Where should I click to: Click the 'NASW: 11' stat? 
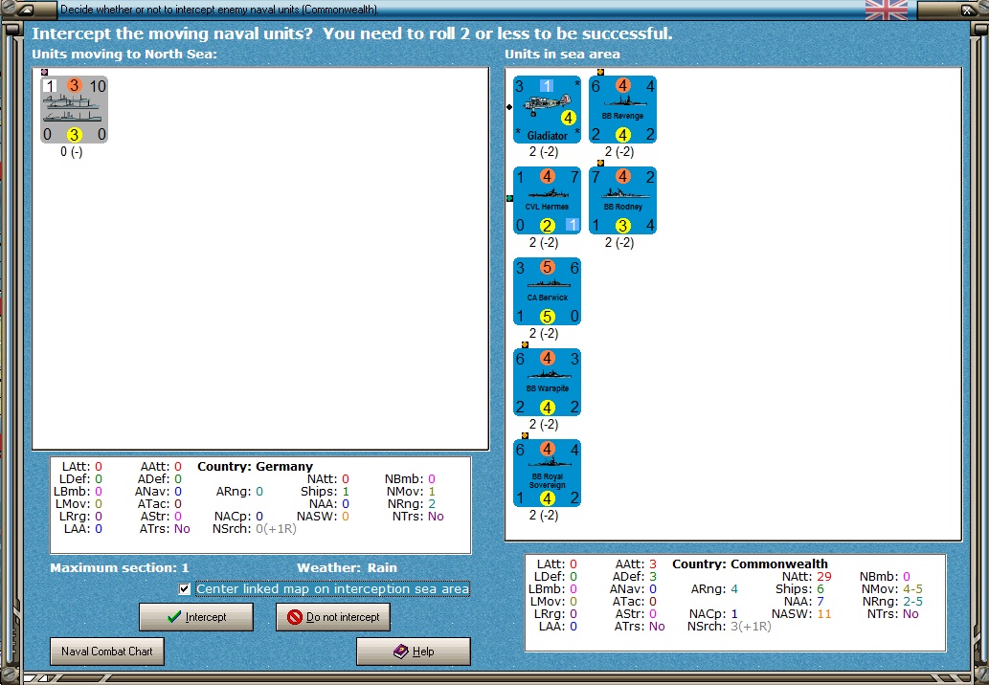(x=801, y=614)
